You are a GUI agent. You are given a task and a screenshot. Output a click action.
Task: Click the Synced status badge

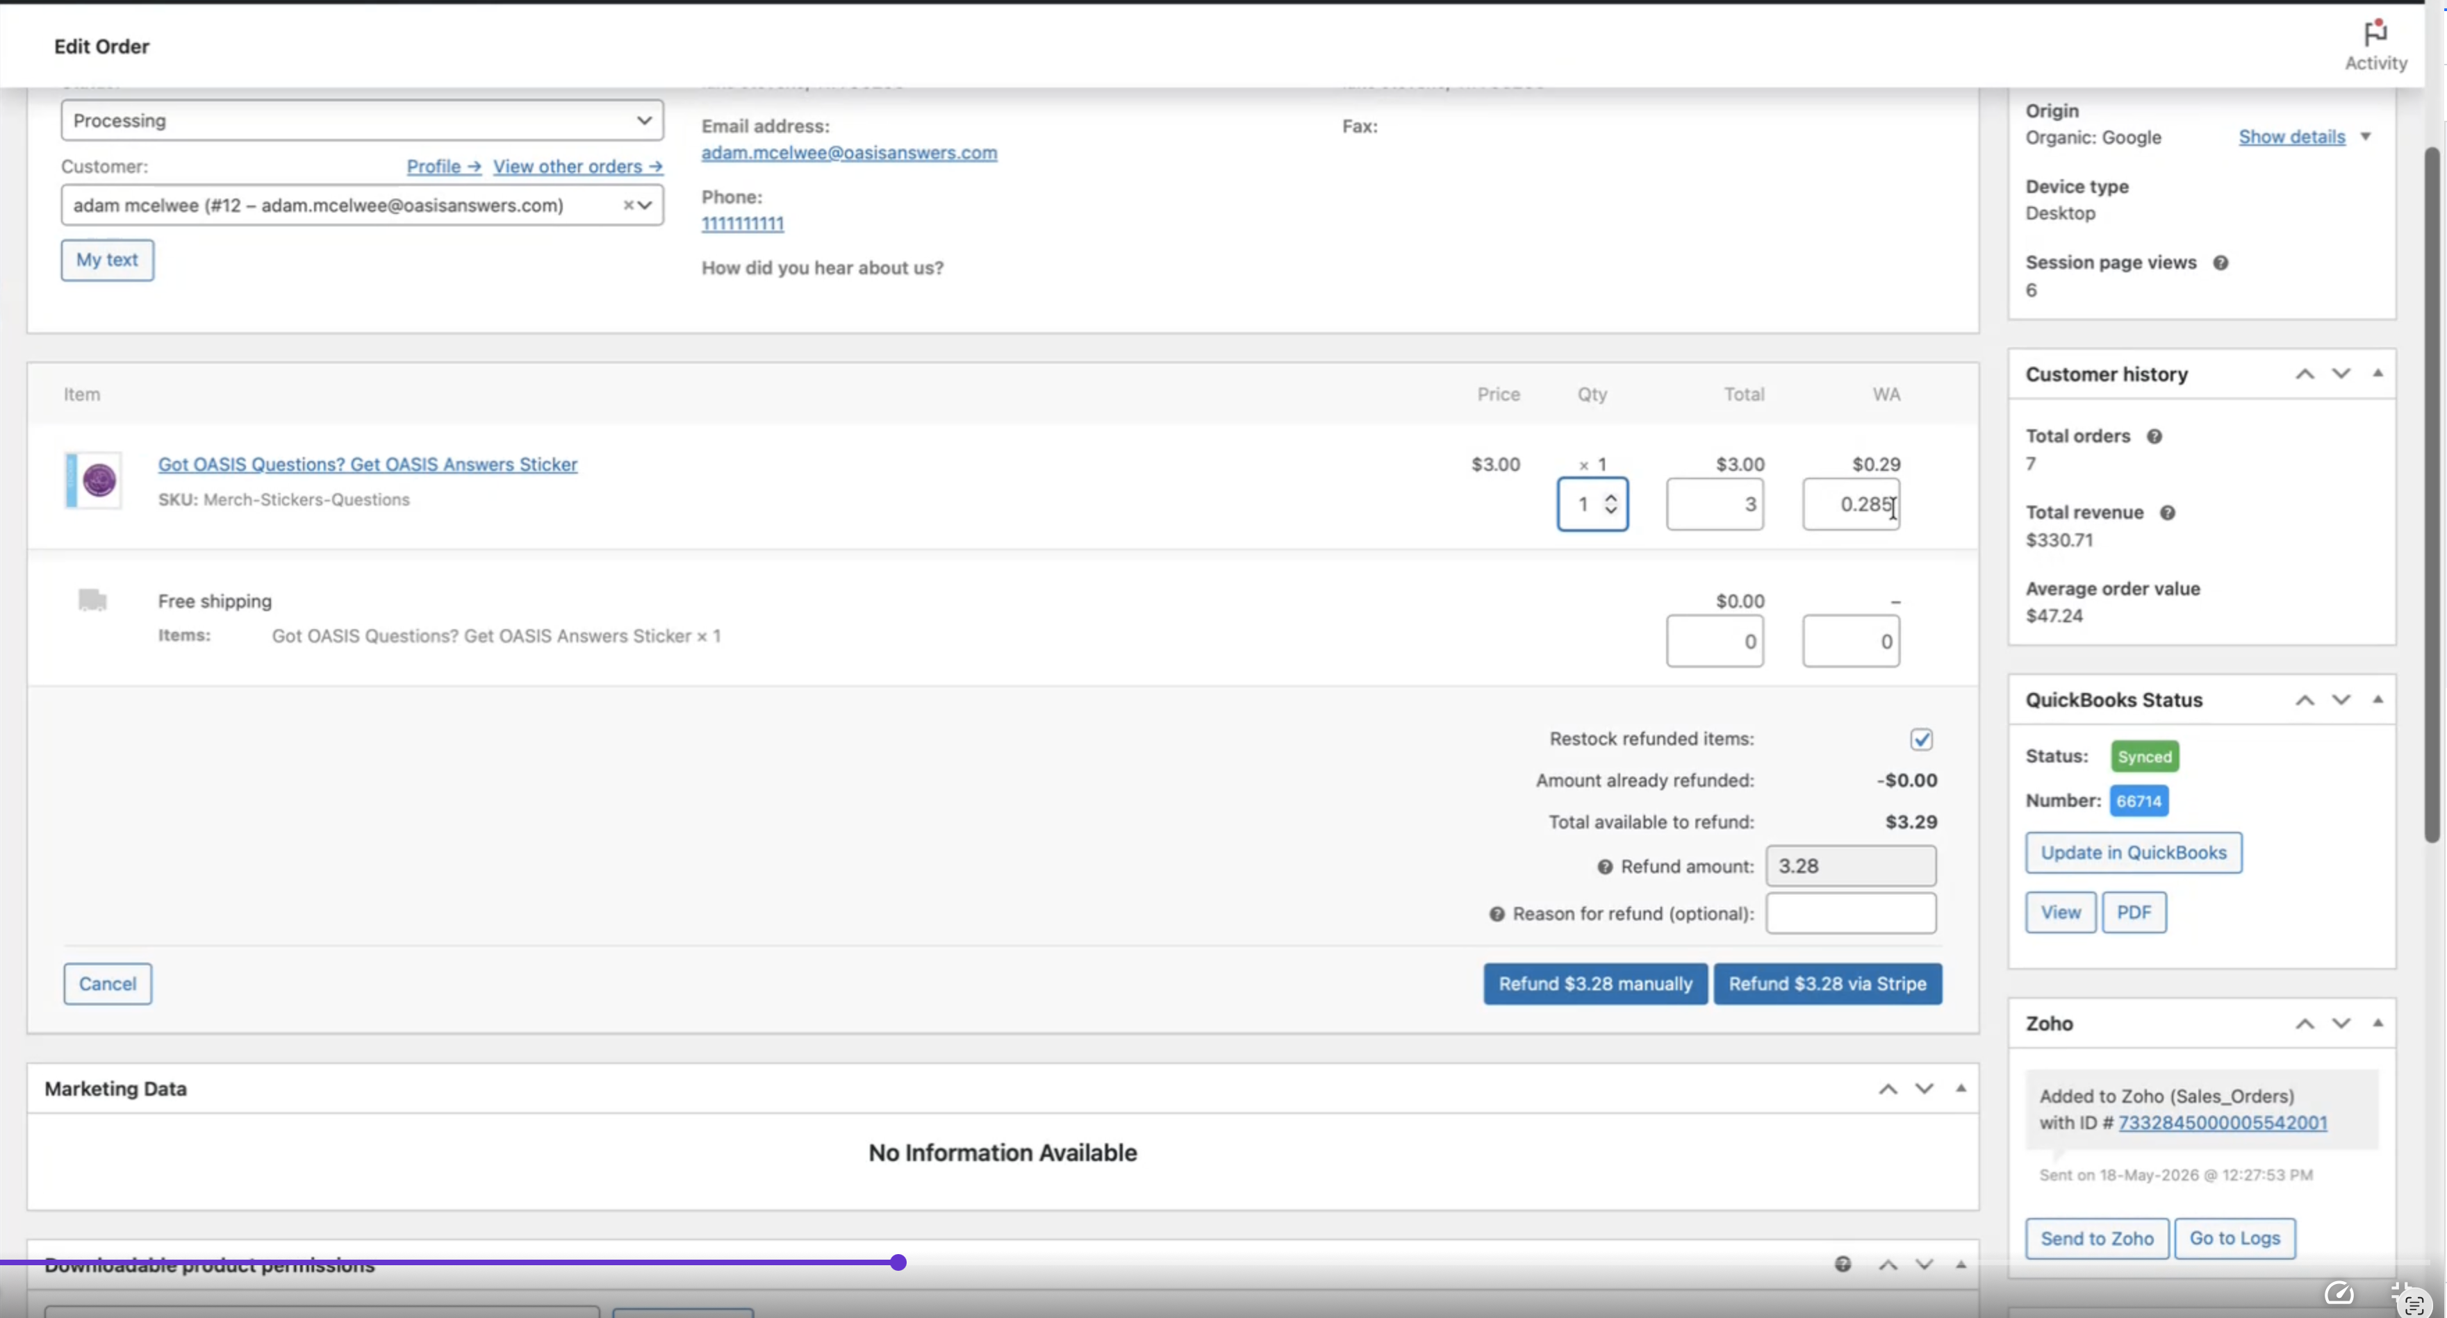2144,757
